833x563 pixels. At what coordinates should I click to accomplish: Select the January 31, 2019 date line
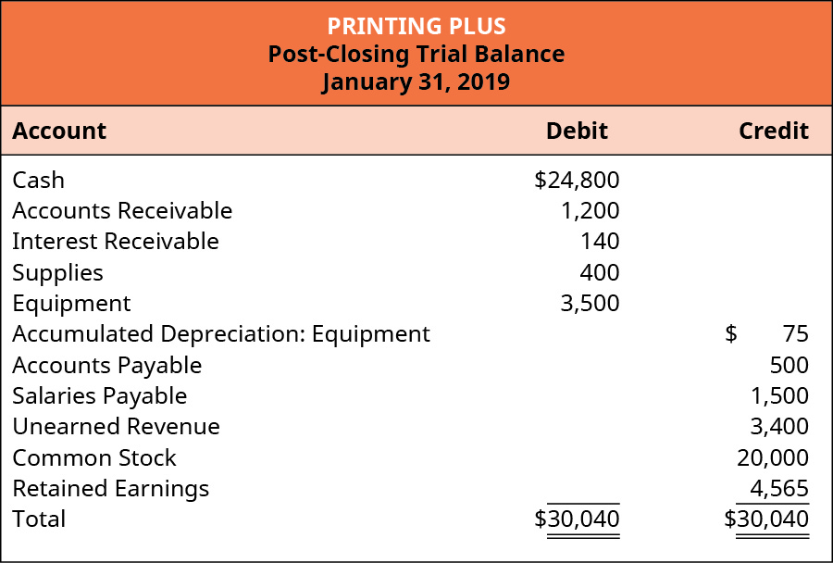[416, 81]
